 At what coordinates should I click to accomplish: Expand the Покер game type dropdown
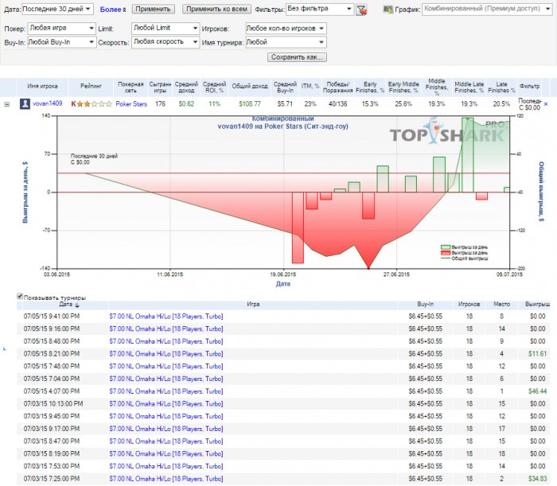(60, 28)
